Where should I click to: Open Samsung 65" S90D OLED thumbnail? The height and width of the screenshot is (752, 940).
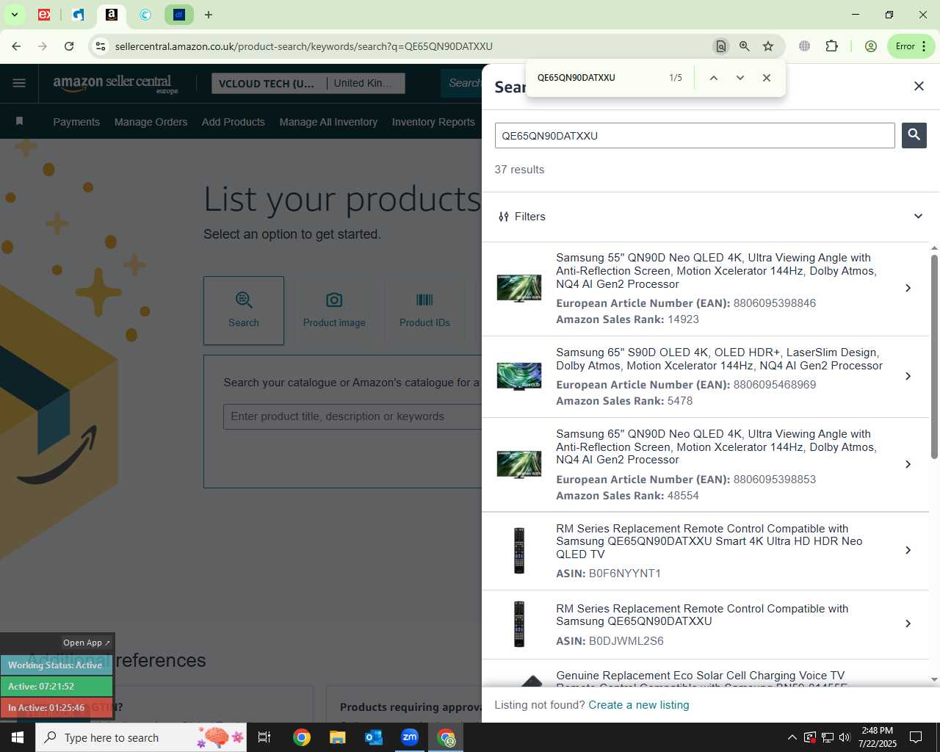point(519,376)
